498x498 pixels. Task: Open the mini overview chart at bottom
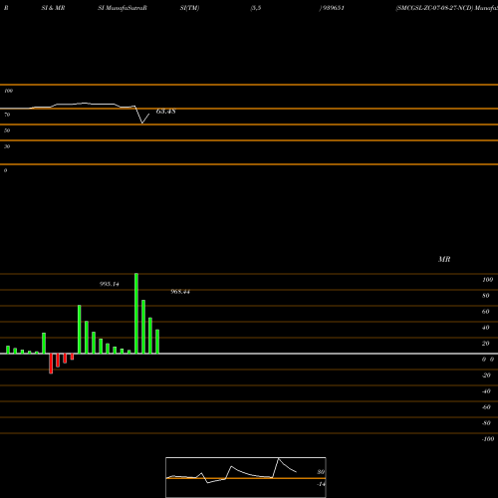(x=246, y=477)
